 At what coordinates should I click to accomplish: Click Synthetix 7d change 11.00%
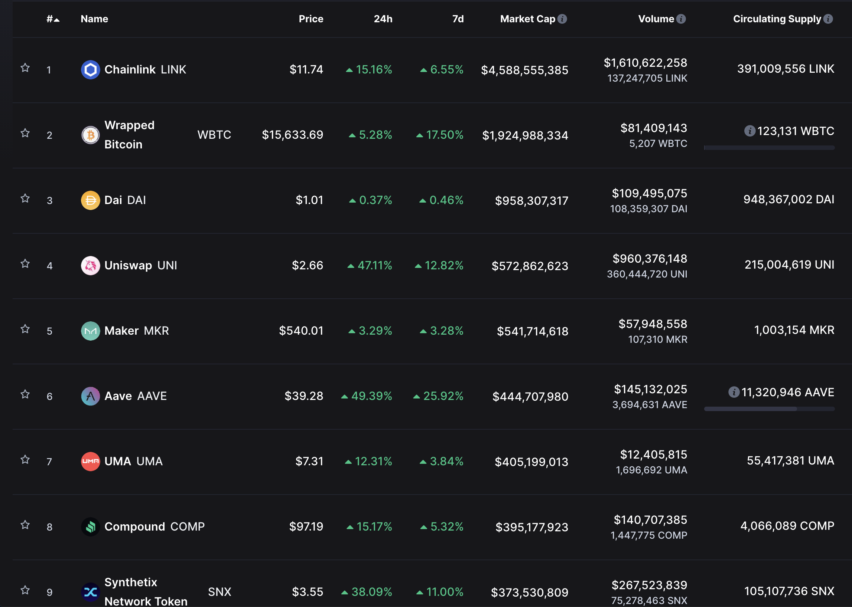440,592
